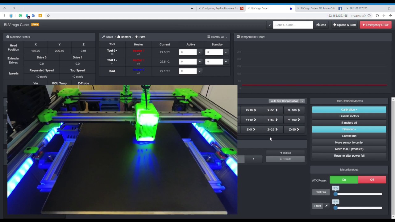
Task: Move the head with Y+50
Action: (272, 120)
